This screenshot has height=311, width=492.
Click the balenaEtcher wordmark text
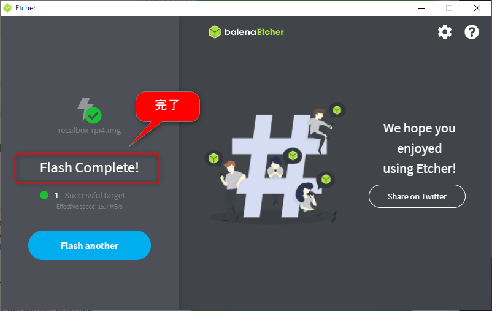tap(254, 32)
